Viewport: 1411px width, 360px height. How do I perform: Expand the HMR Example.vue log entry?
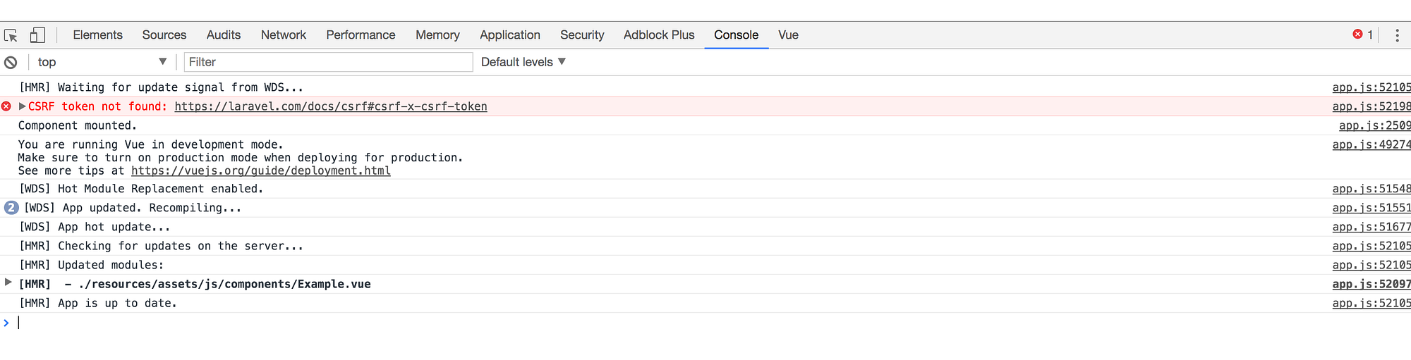click(x=8, y=283)
